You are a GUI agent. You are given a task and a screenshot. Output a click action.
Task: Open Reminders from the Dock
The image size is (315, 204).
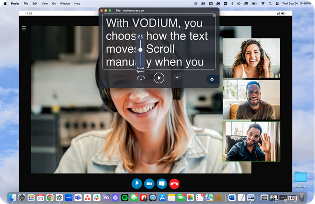click(x=200, y=198)
